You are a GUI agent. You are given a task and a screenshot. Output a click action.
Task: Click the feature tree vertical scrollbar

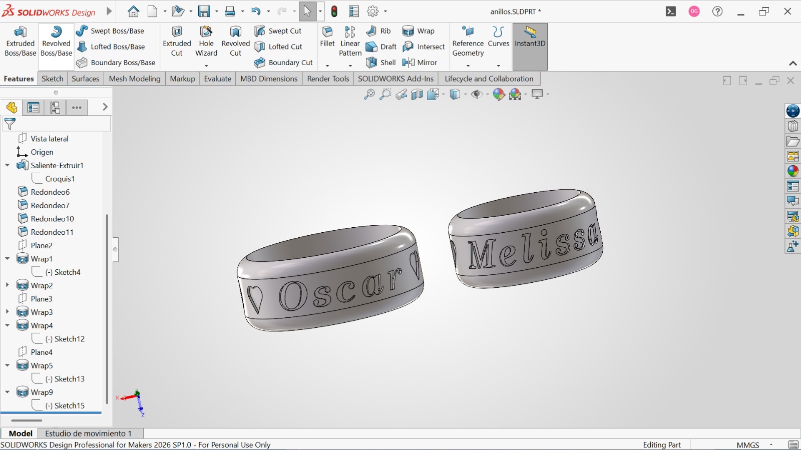coord(107,309)
